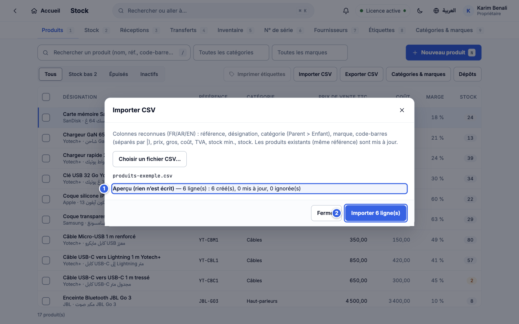Screen dimensions: 519x324
Task: Switch to the Produits tab
Action: [x=58, y=30]
